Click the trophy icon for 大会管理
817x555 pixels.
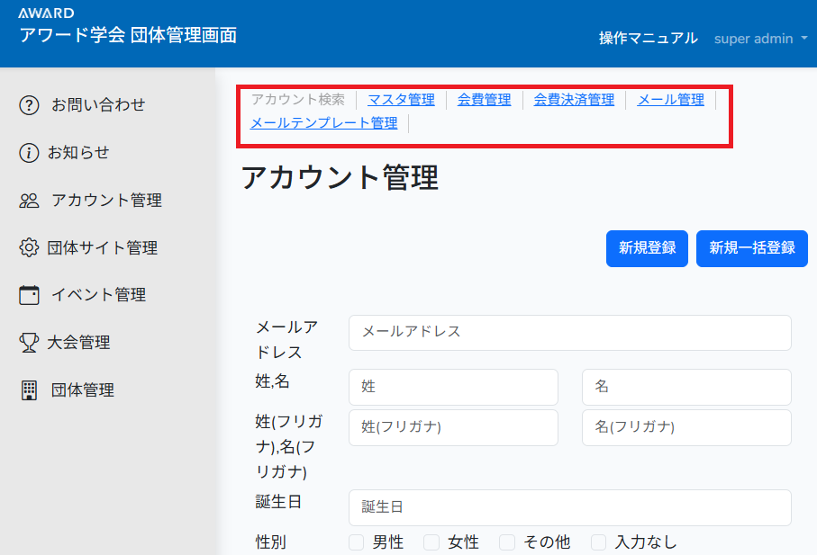coord(30,343)
